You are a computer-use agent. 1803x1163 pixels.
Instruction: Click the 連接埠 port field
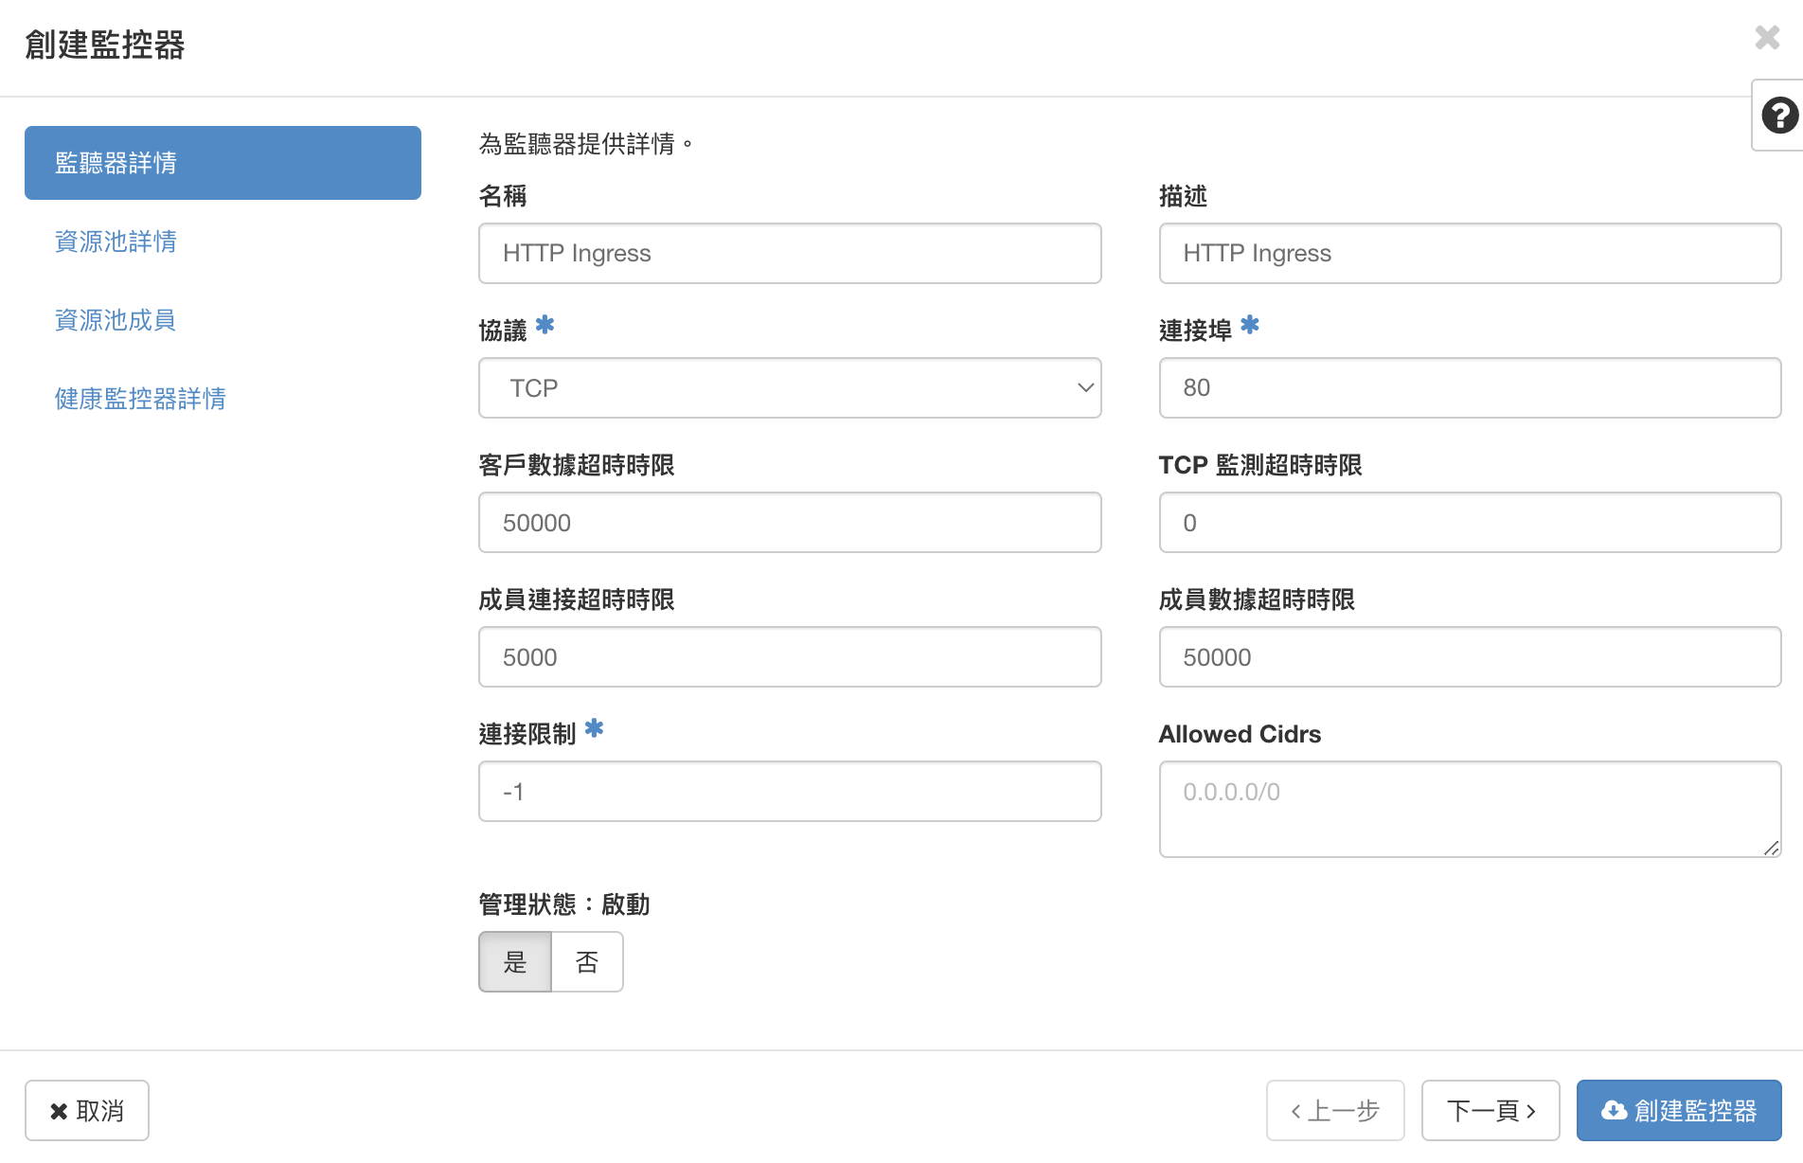1470,388
